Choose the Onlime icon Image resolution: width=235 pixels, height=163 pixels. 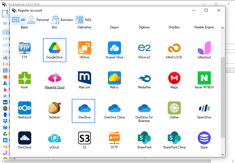click(x=174, y=108)
